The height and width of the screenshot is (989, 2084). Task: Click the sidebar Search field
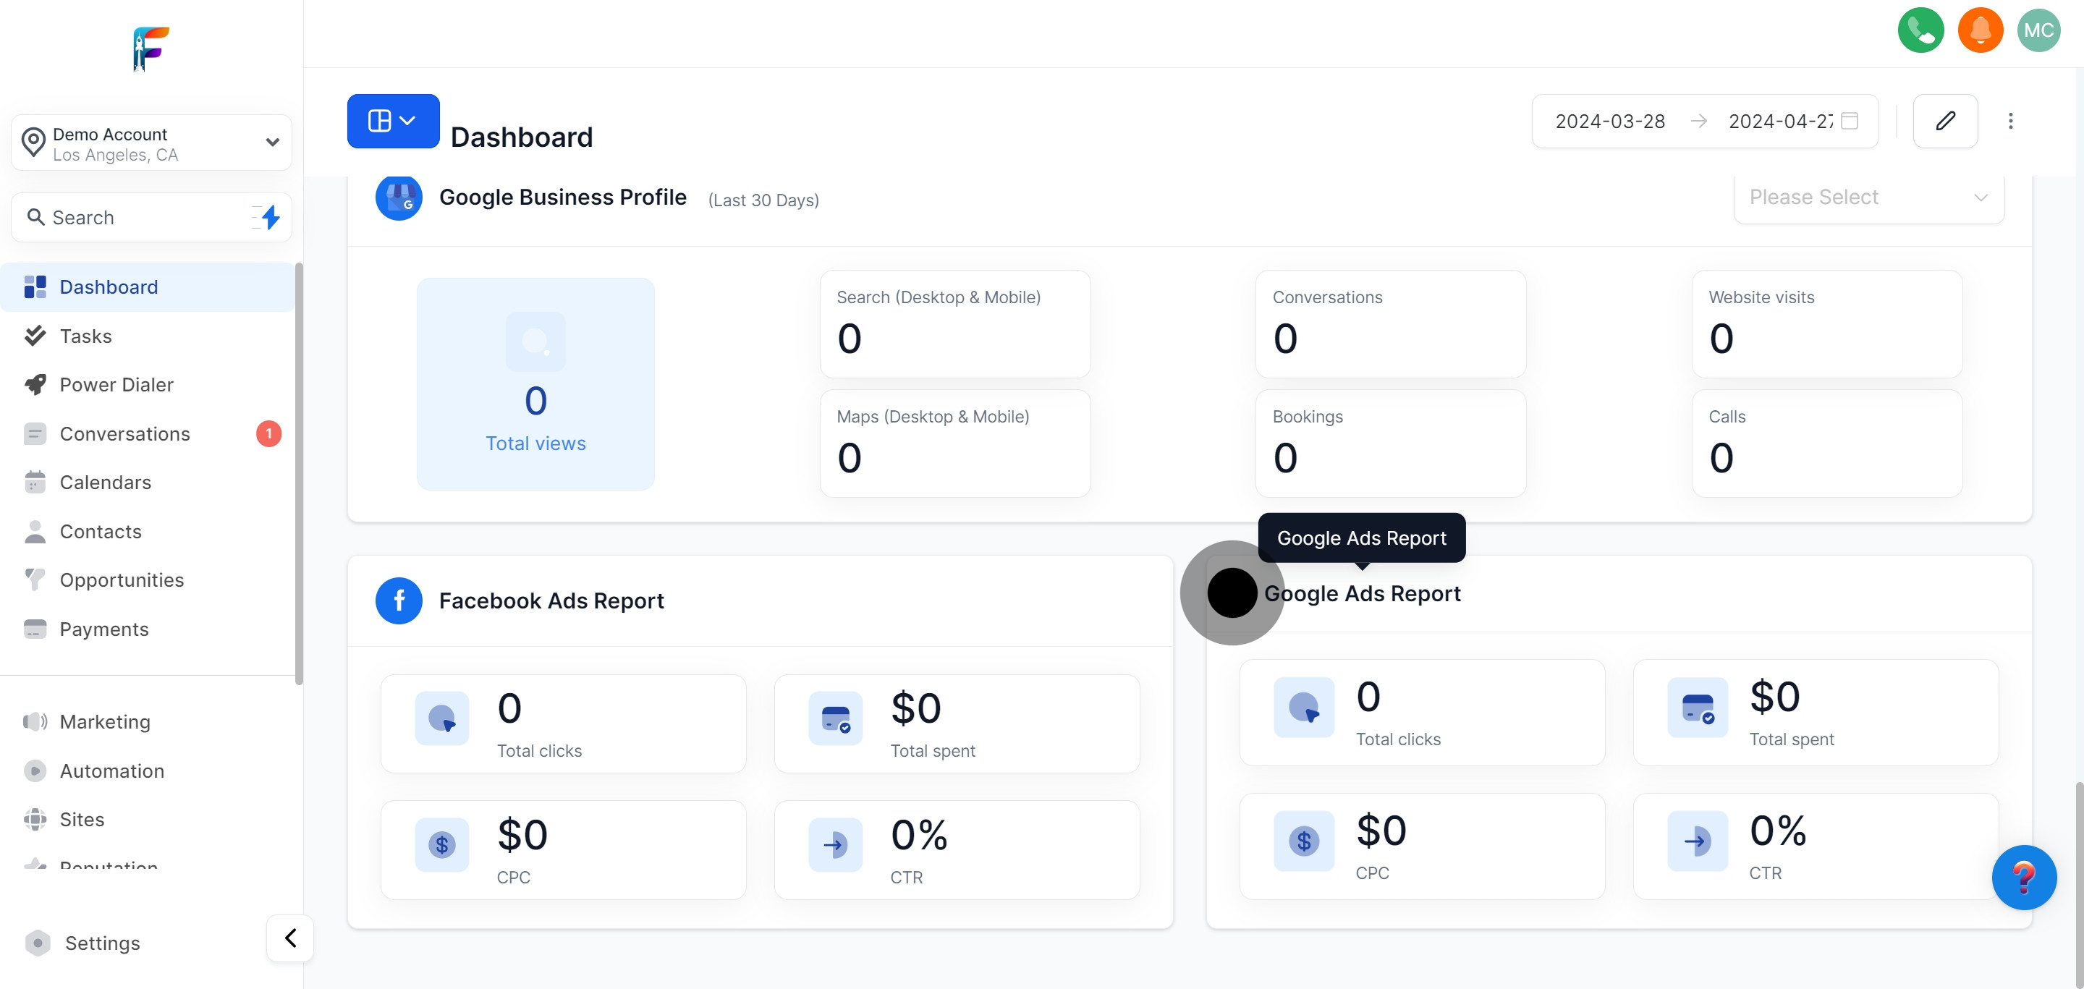tap(137, 218)
